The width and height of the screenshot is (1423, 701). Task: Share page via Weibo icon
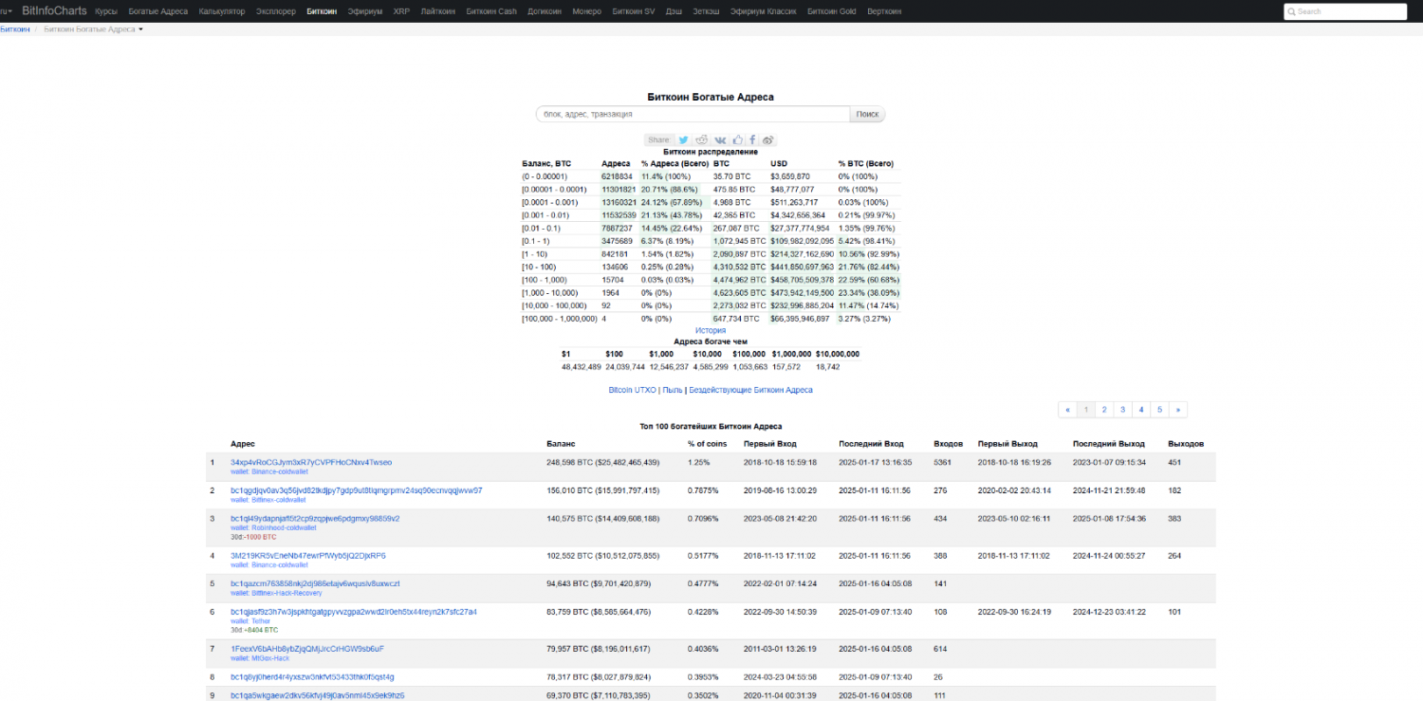(x=768, y=140)
